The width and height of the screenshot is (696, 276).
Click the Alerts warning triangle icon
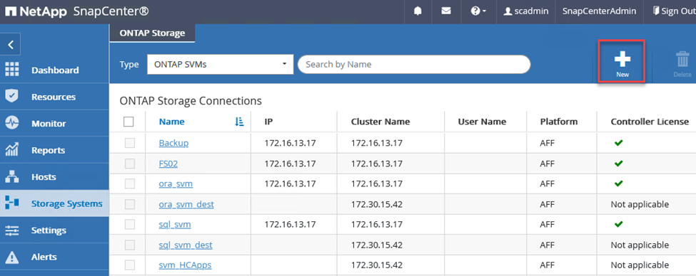(12, 257)
